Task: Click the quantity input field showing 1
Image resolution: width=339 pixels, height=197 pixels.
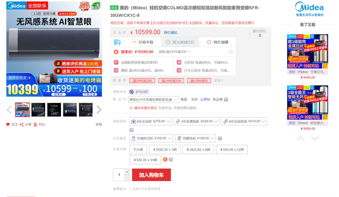Action: [119, 175]
